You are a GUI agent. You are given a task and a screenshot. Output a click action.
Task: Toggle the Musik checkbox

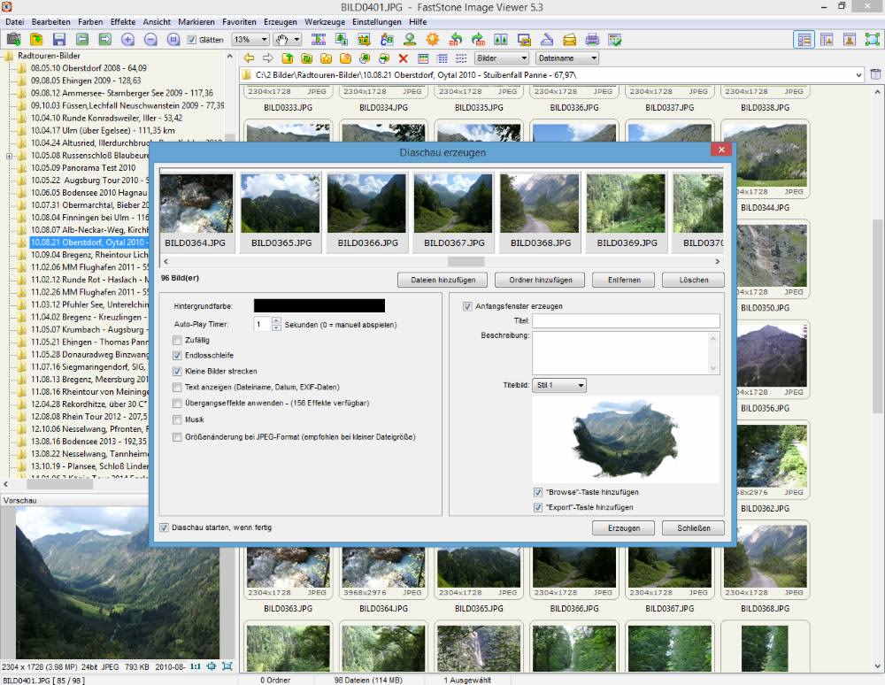[177, 419]
